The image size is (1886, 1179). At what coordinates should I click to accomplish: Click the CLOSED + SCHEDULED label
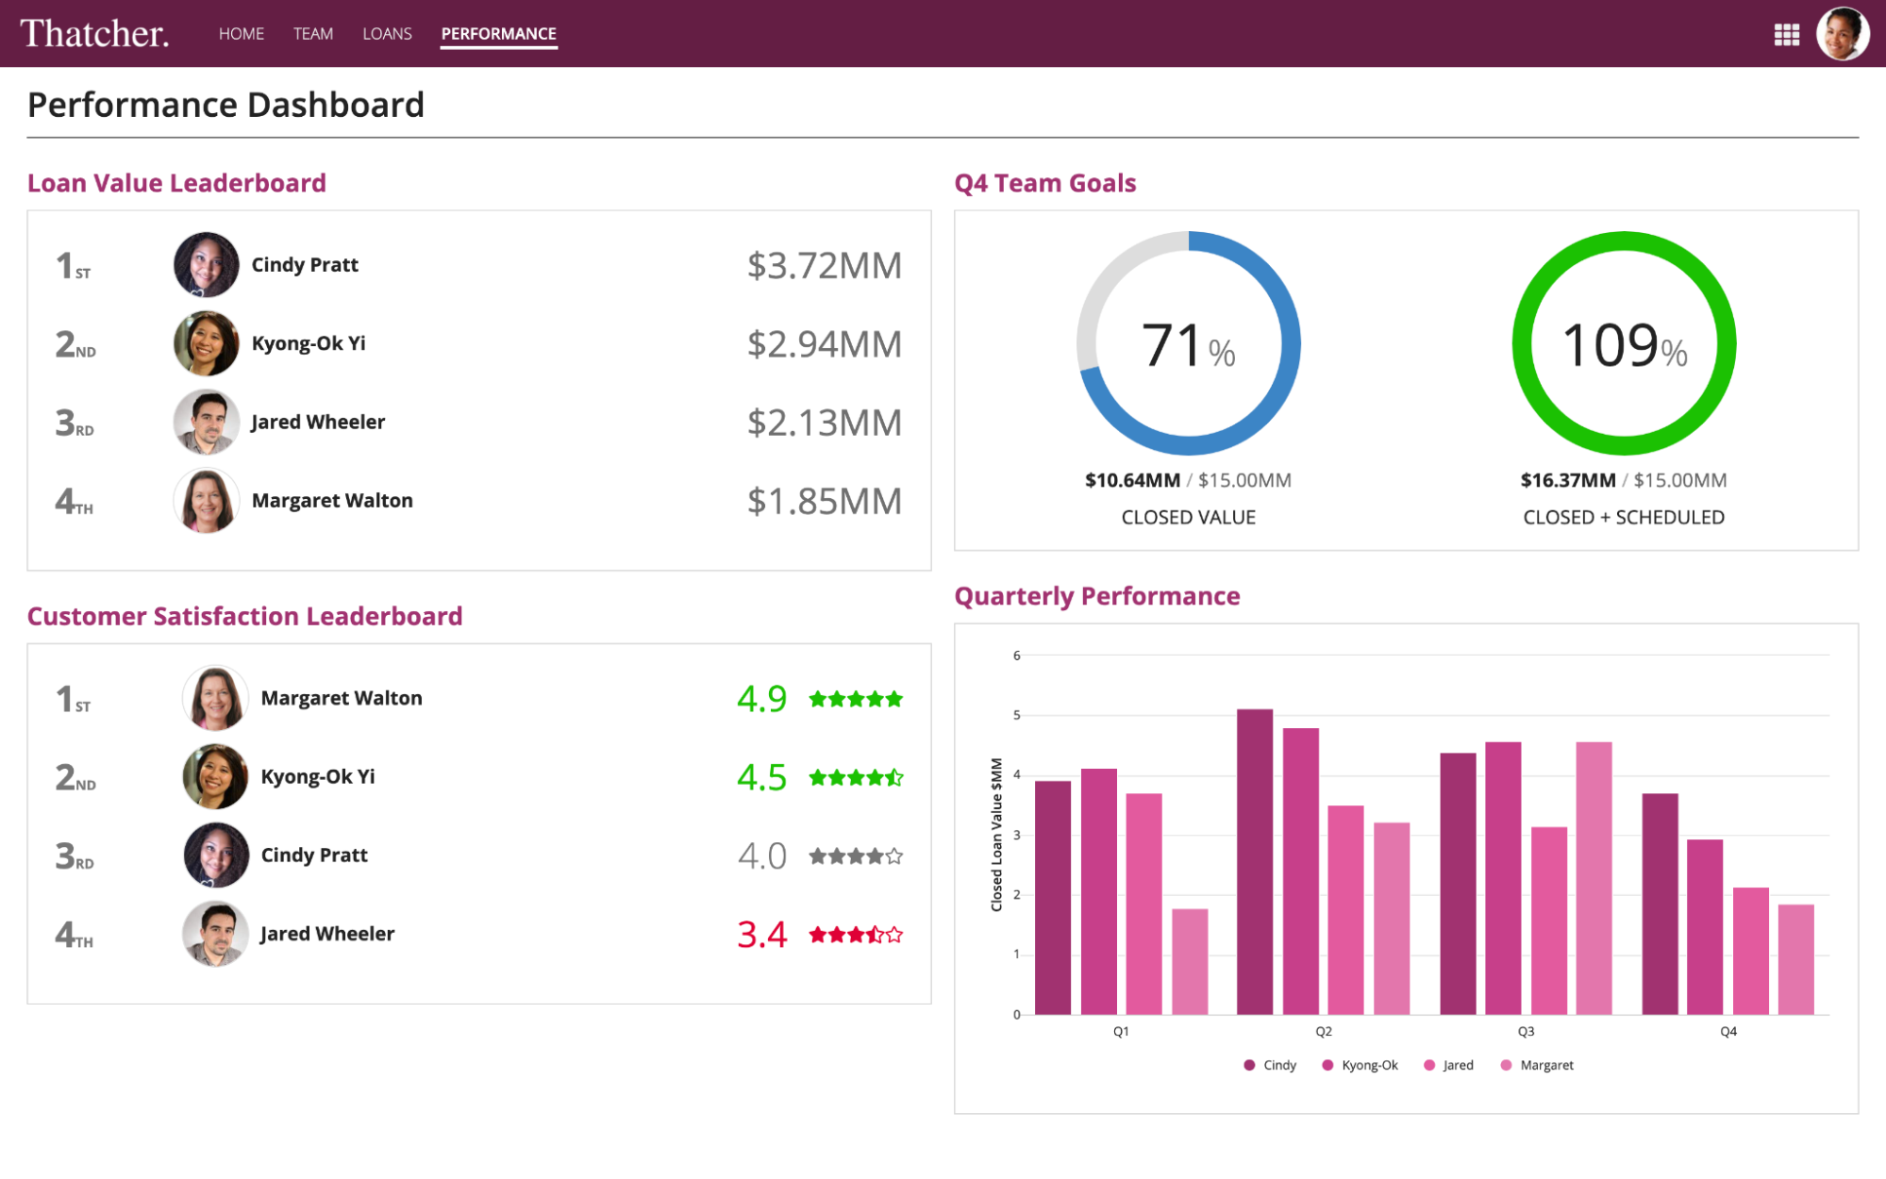tap(1624, 517)
